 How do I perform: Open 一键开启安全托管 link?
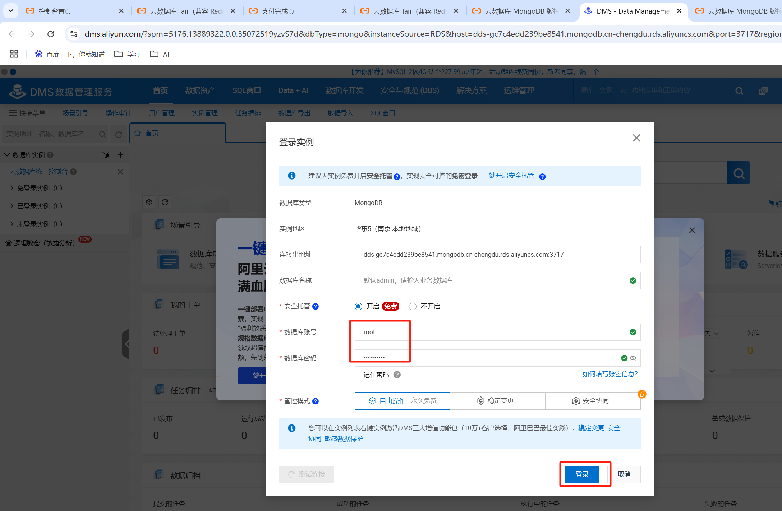[x=508, y=176]
